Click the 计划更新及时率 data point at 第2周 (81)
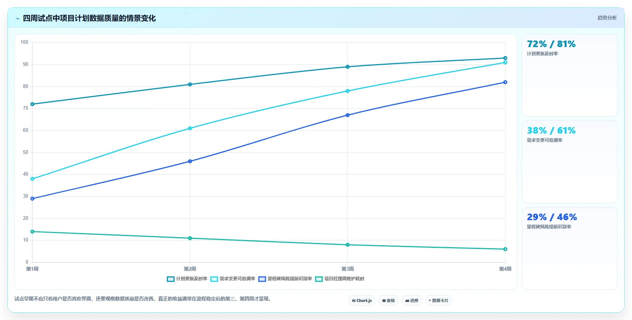 (190, 84)
